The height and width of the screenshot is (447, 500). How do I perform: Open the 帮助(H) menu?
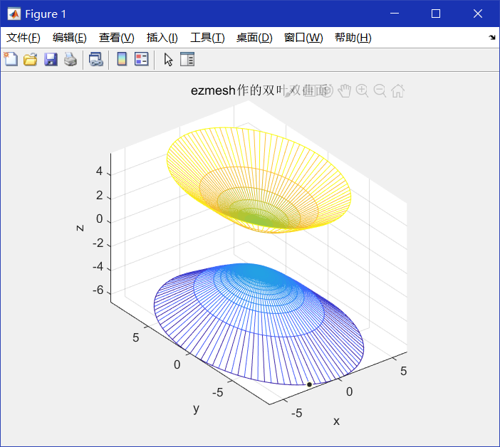353,38
